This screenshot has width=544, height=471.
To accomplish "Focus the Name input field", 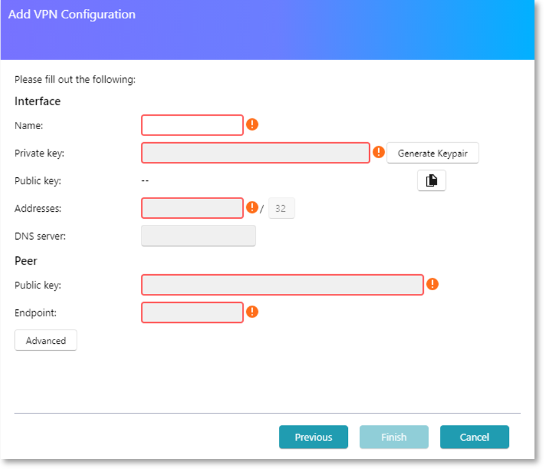I will (192, 125).
